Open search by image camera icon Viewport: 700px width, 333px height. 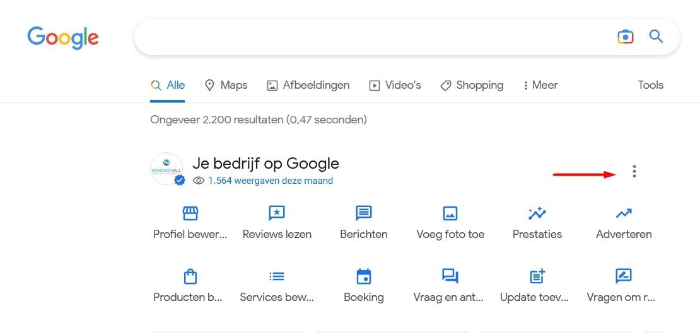click(626, 37)
